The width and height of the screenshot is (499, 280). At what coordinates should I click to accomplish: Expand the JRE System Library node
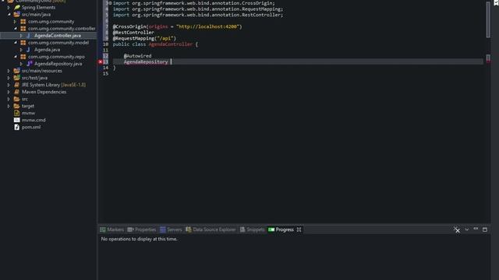(9, 85)
